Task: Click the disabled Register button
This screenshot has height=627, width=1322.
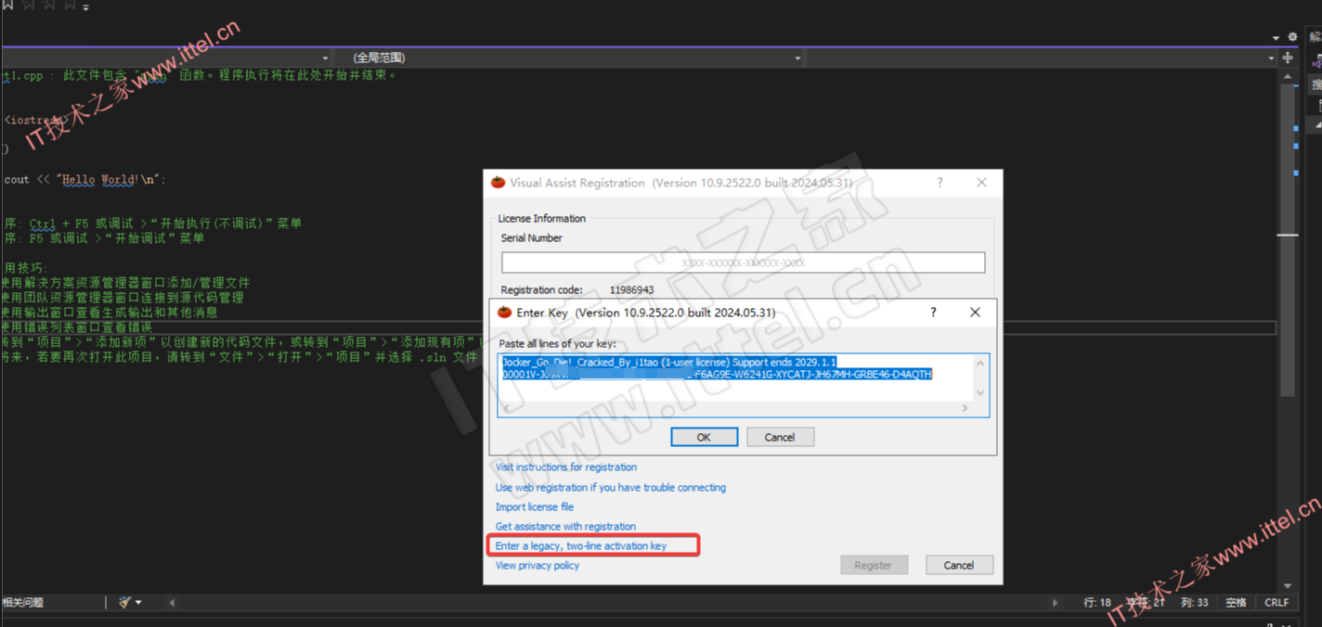Action: (x=874, y=565)
